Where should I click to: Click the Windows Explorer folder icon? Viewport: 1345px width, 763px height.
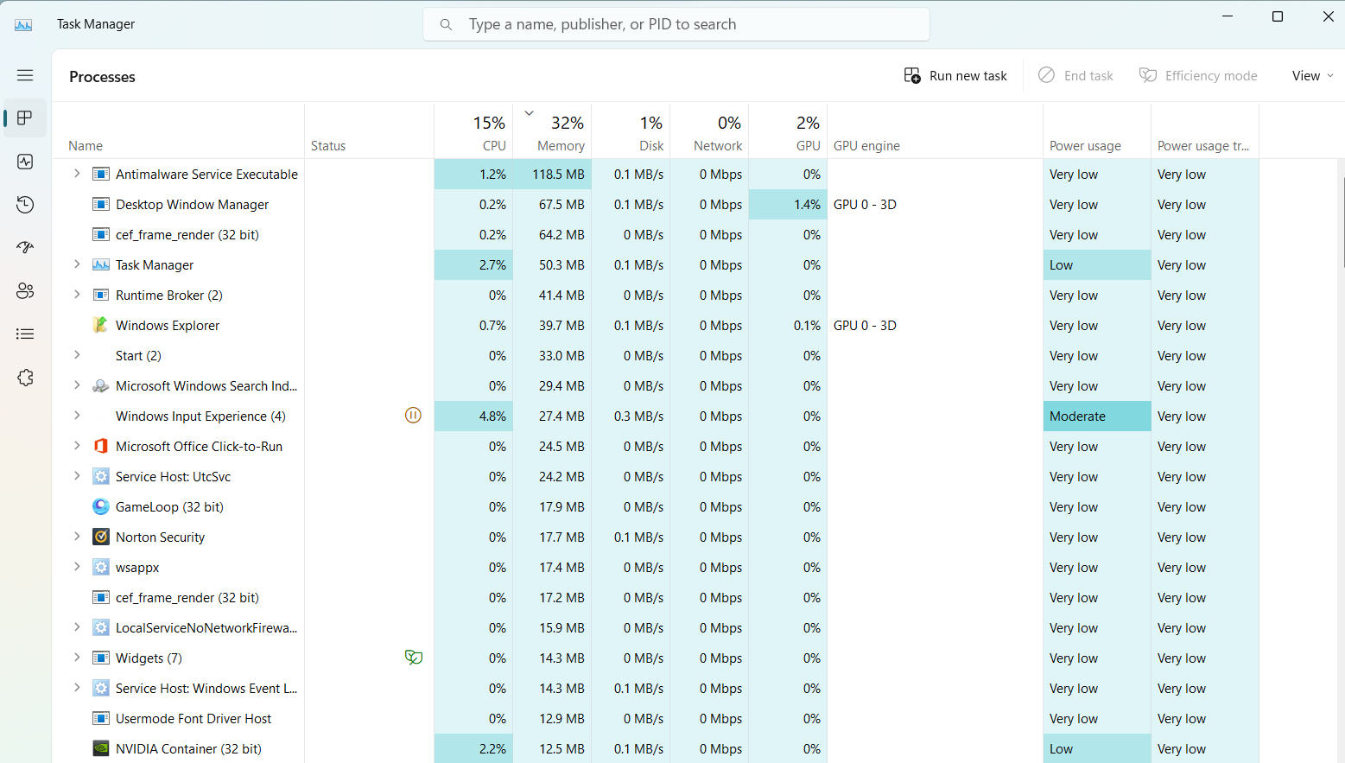[101, 325]
